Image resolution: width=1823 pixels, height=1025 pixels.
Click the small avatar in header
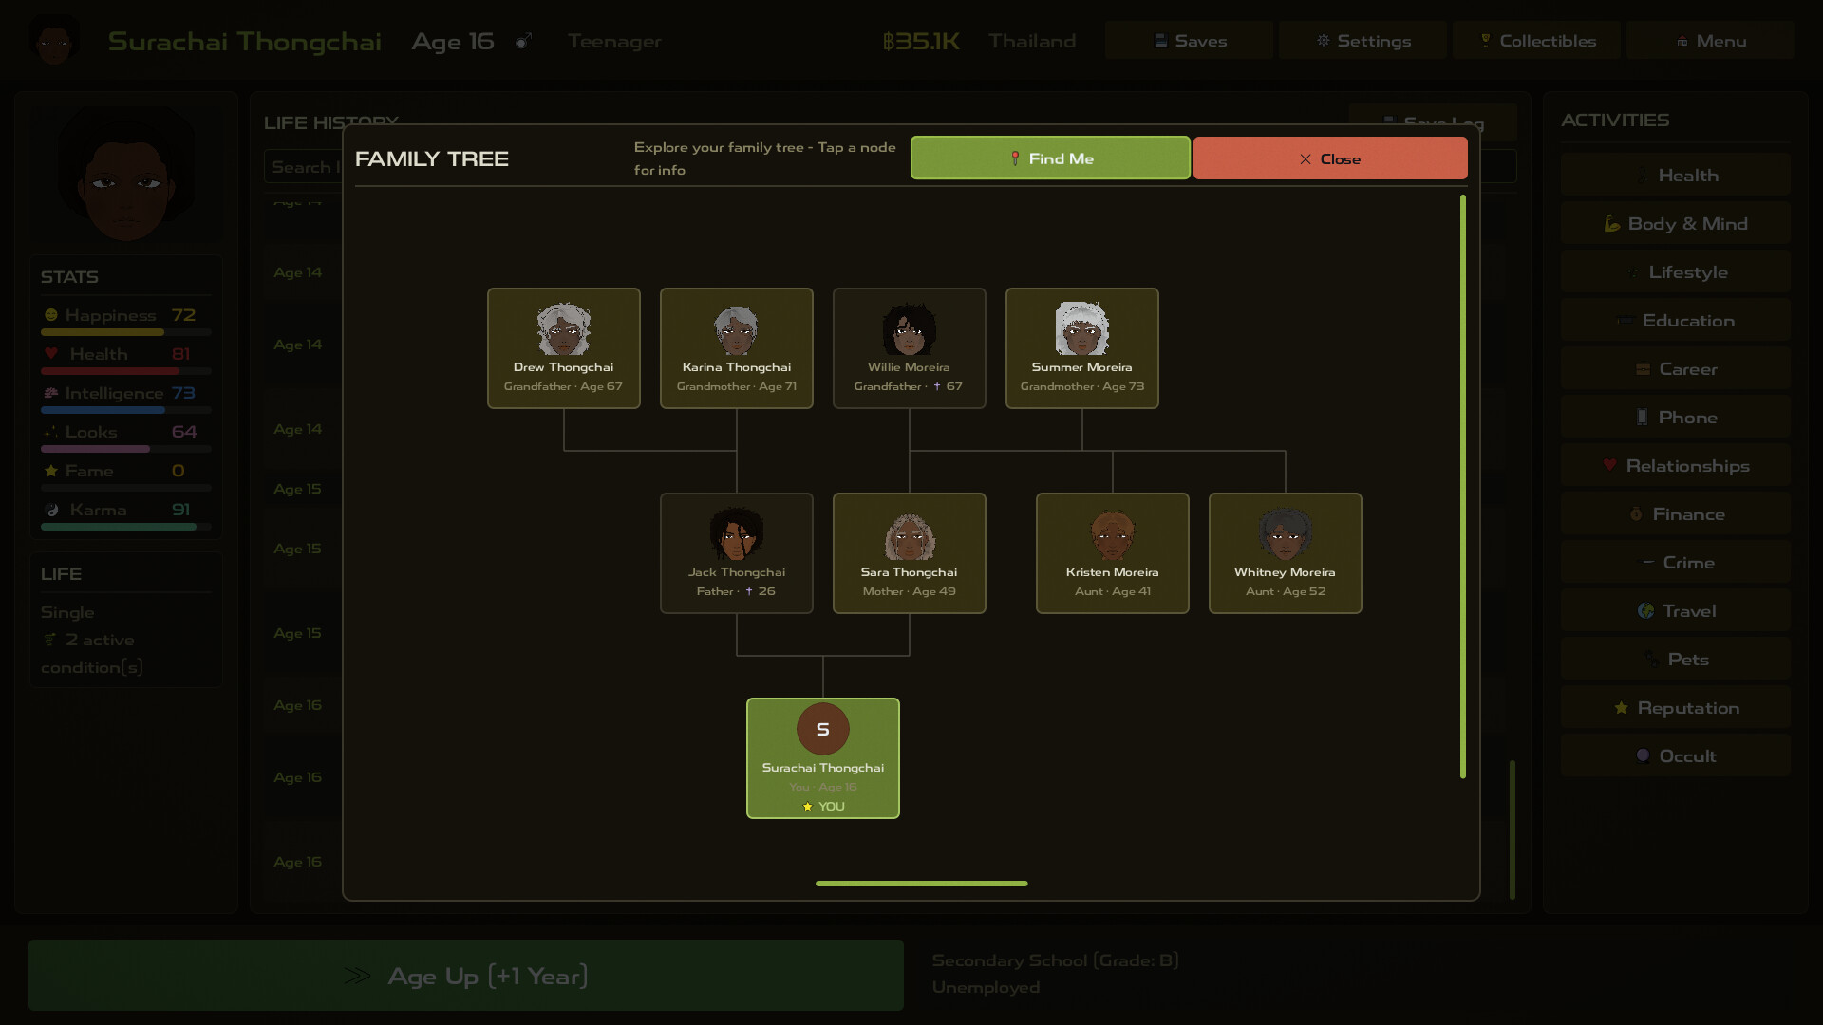coord(54,41)
